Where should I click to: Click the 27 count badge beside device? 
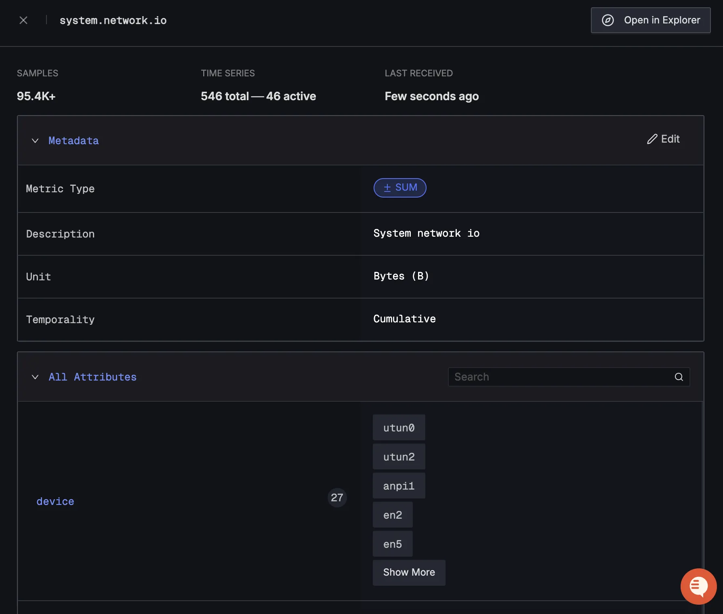[x=337, y=498]
